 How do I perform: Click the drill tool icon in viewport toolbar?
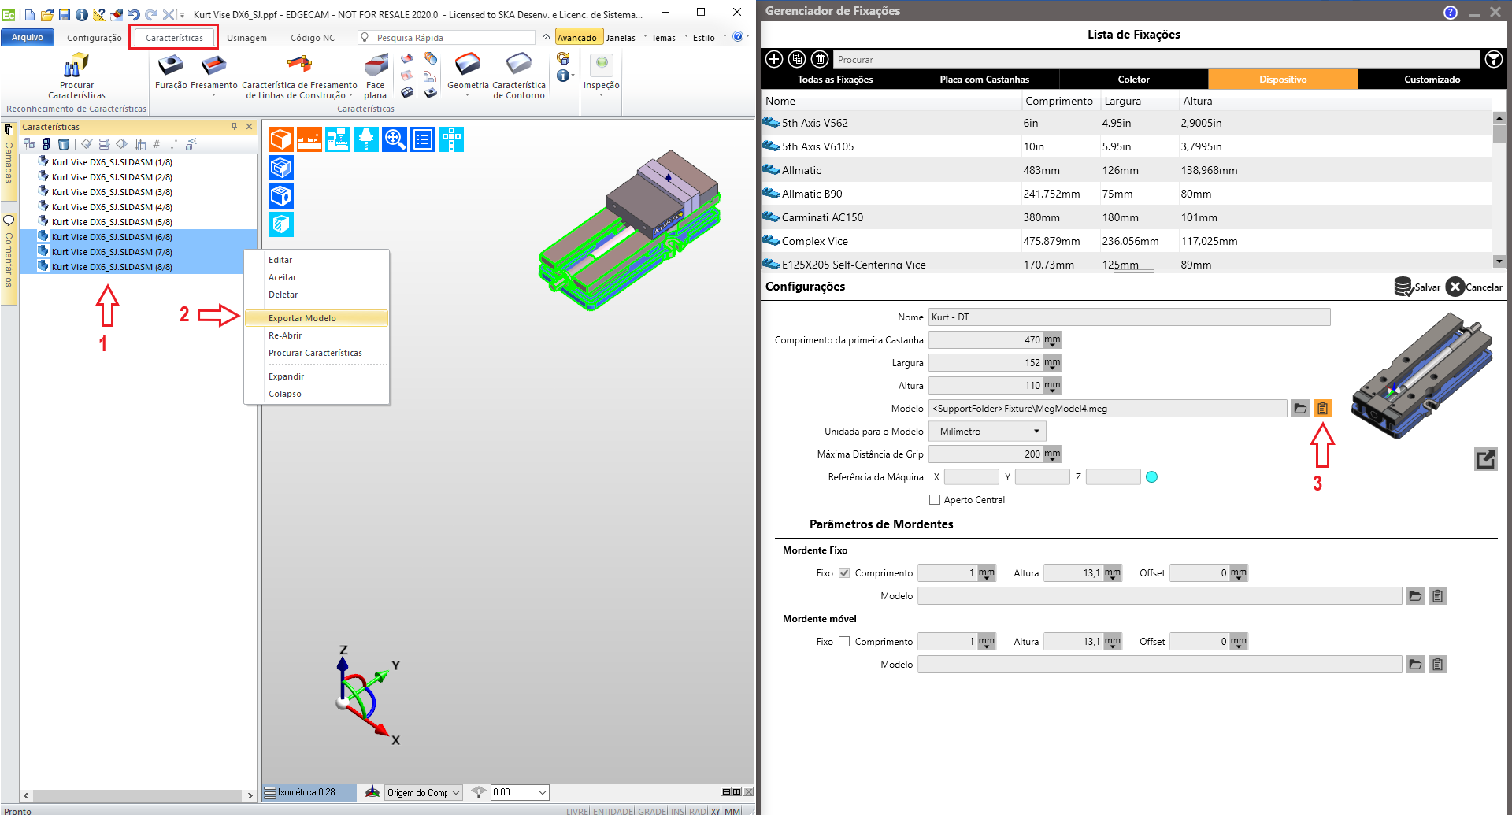click(366, 139)
